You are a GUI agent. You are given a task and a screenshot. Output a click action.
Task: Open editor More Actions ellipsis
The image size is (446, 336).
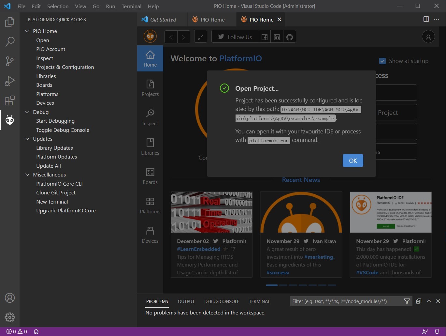click(x=437, y=19)
